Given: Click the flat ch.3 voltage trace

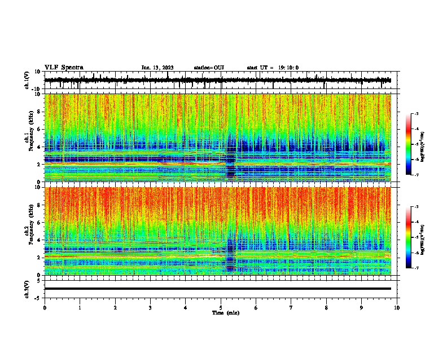Looking at the screenshot, I should pos(217,289).
